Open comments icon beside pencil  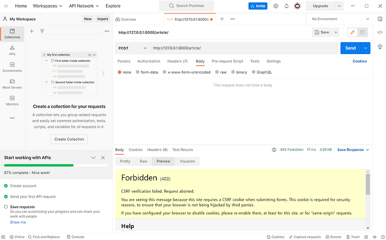(362, 32)
